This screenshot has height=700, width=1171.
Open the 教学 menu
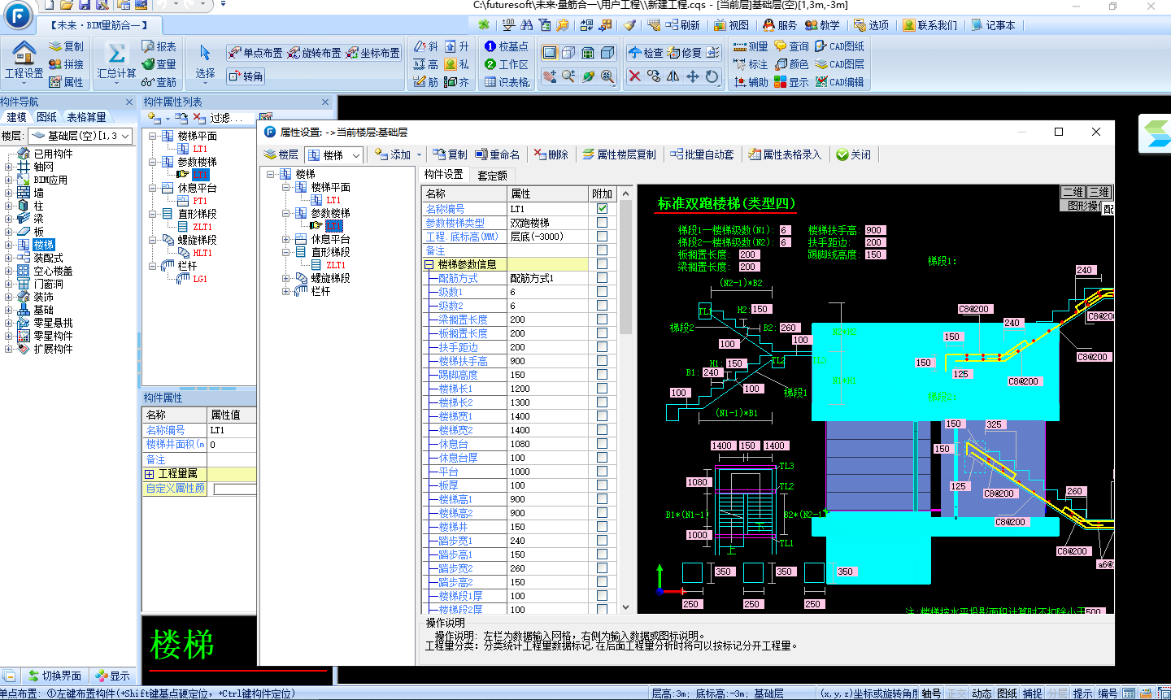coord(822,25)
